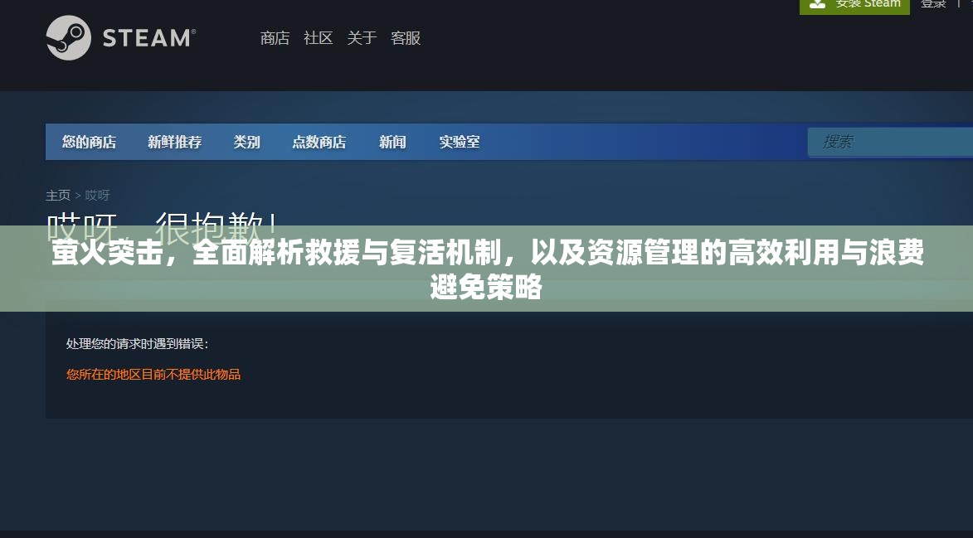973x538 pixels.
Task: Select 您的商店 in the store navigation
Action: tap(88, 142)
